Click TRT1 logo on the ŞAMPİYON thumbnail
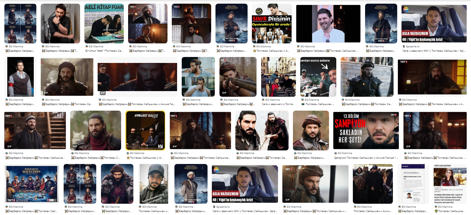The height and width of the screenshot is (215, 471). 394,115
